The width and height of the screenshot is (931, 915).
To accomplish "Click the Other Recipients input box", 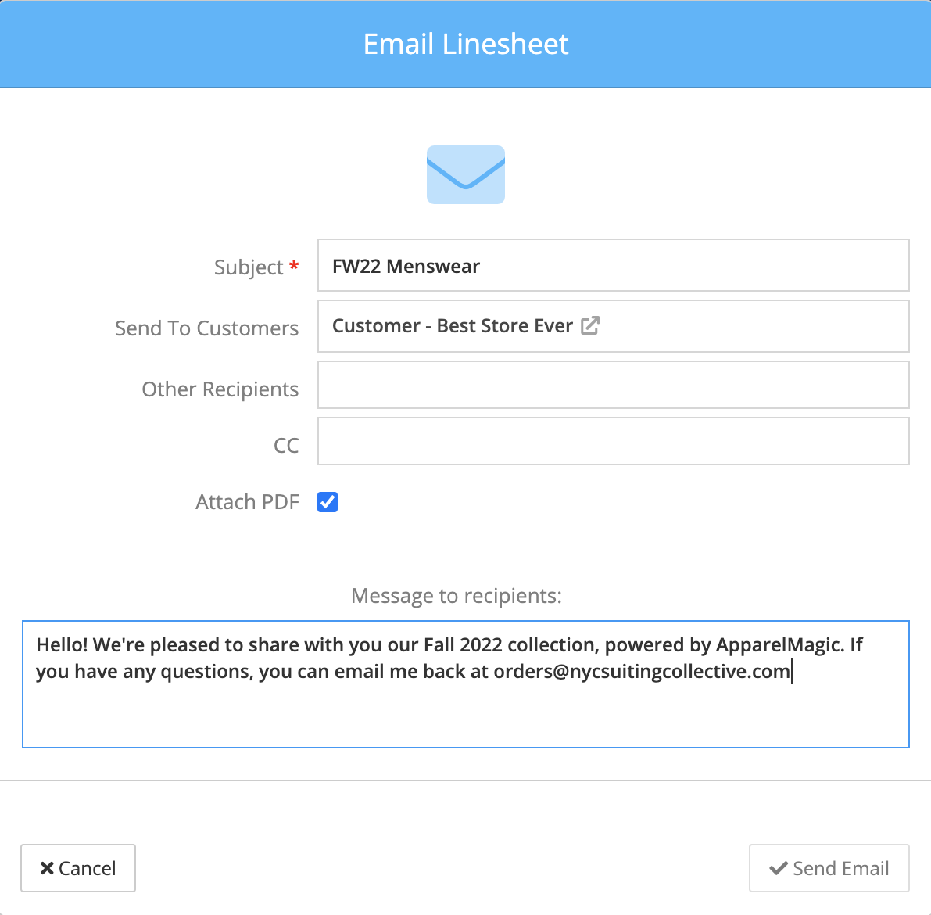I will [614, 385].
